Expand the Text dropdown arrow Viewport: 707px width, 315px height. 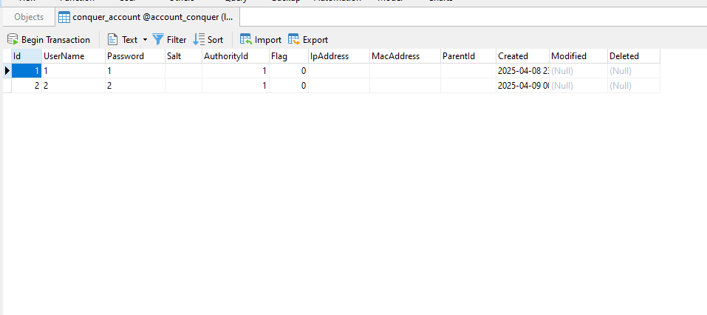(145, 40)
